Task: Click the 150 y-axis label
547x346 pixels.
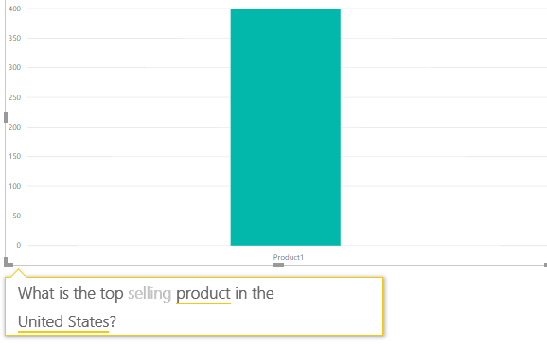Action: 14,156
